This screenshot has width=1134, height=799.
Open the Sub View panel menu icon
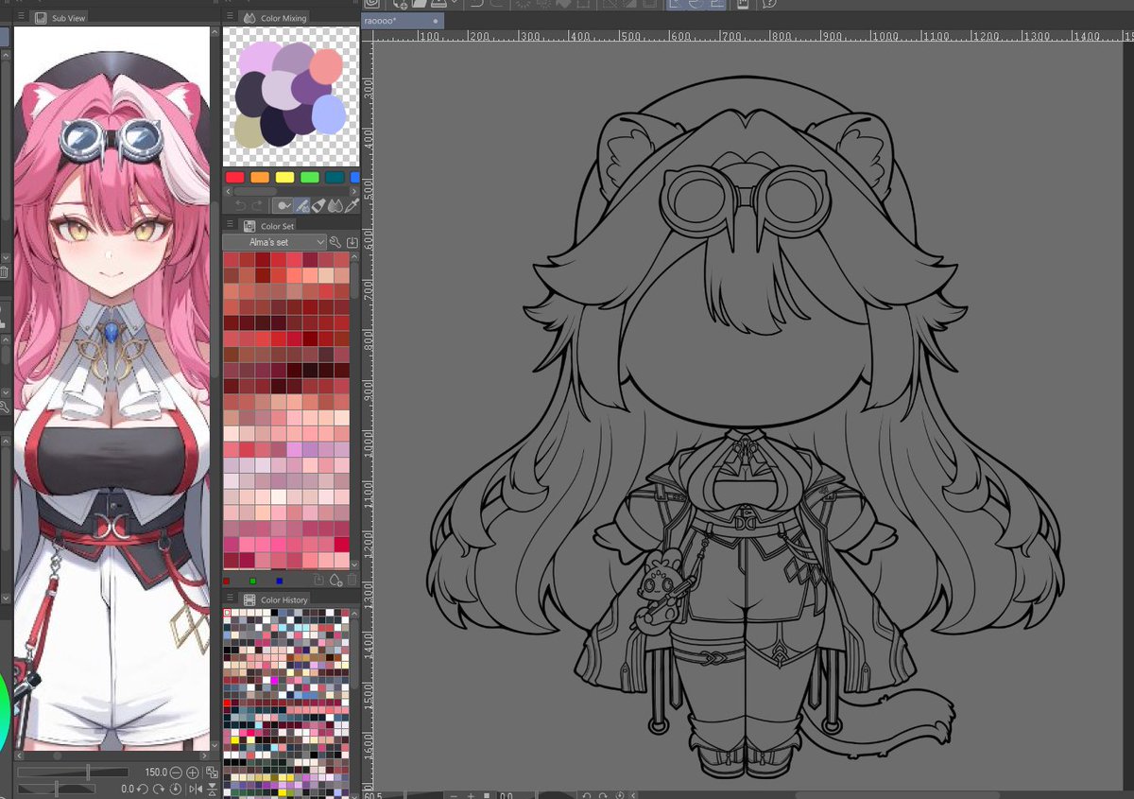click(20, 17)
